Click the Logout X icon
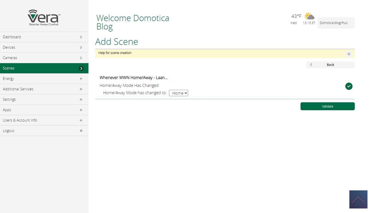The width and height of the screenshot is (372, 213). [81, 131]
